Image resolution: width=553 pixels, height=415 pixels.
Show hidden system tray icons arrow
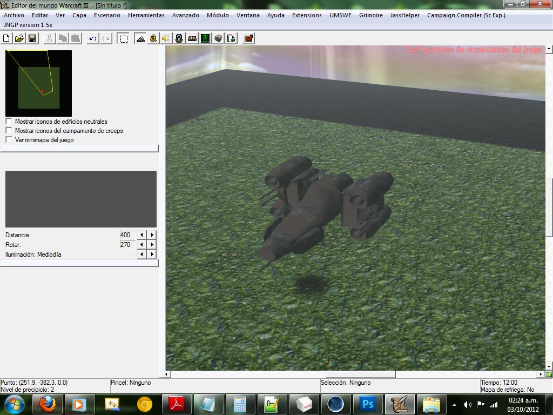(454, 405)
